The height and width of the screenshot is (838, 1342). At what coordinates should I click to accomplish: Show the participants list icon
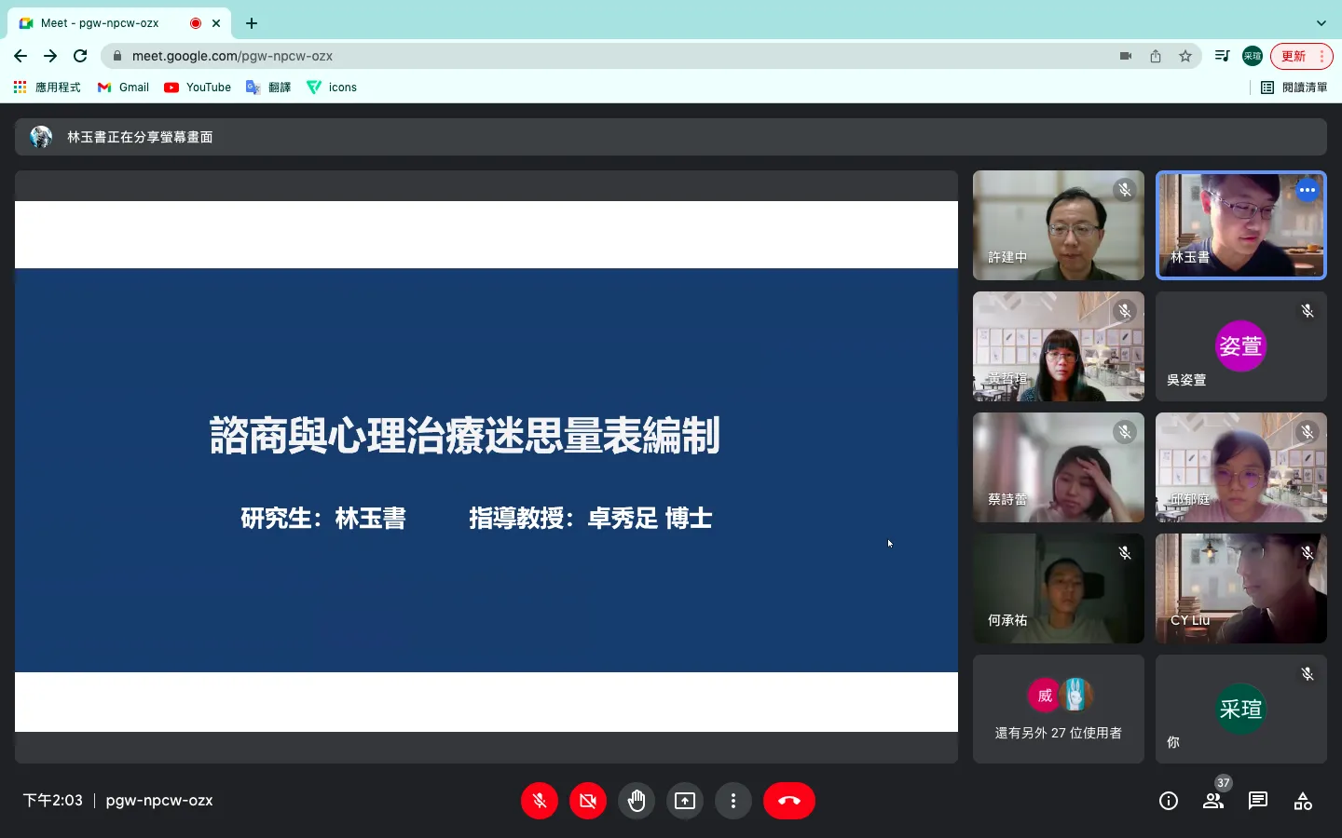[1213, 801]
